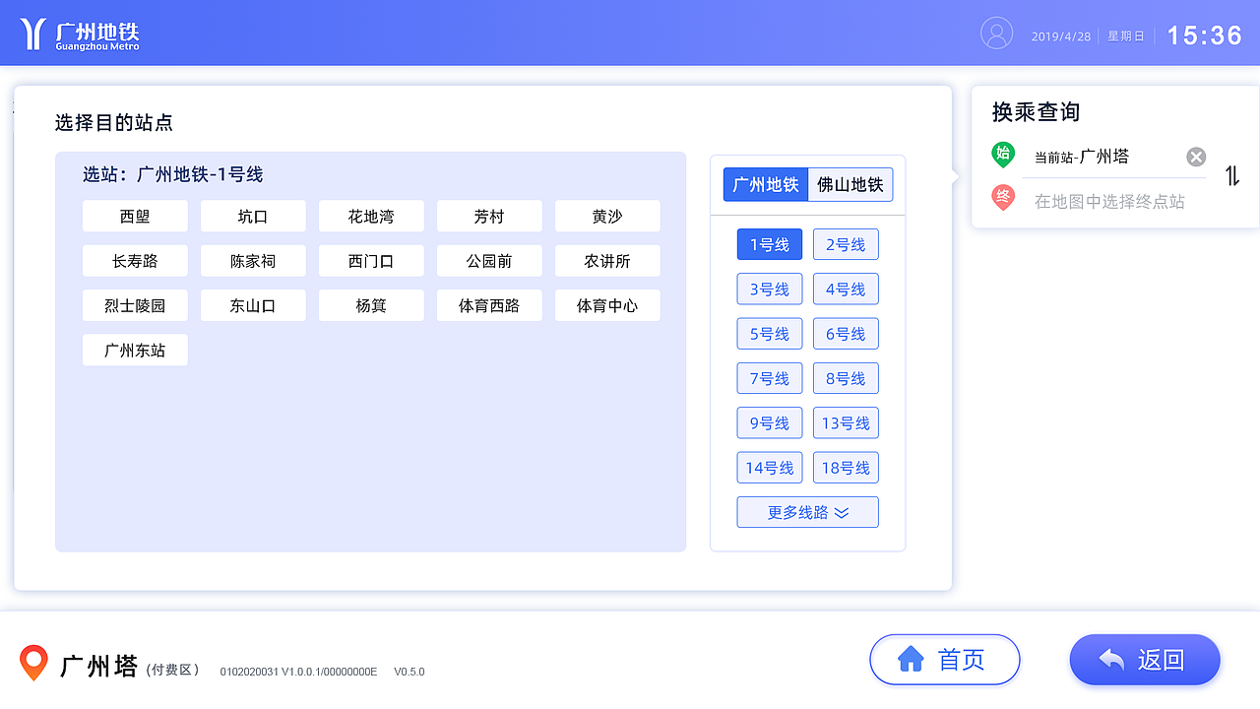Click the green start station marker icon

pyautogui.click(x=1003, y=155)
